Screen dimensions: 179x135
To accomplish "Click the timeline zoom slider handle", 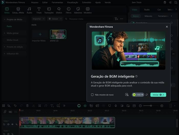I will point(151,106).
